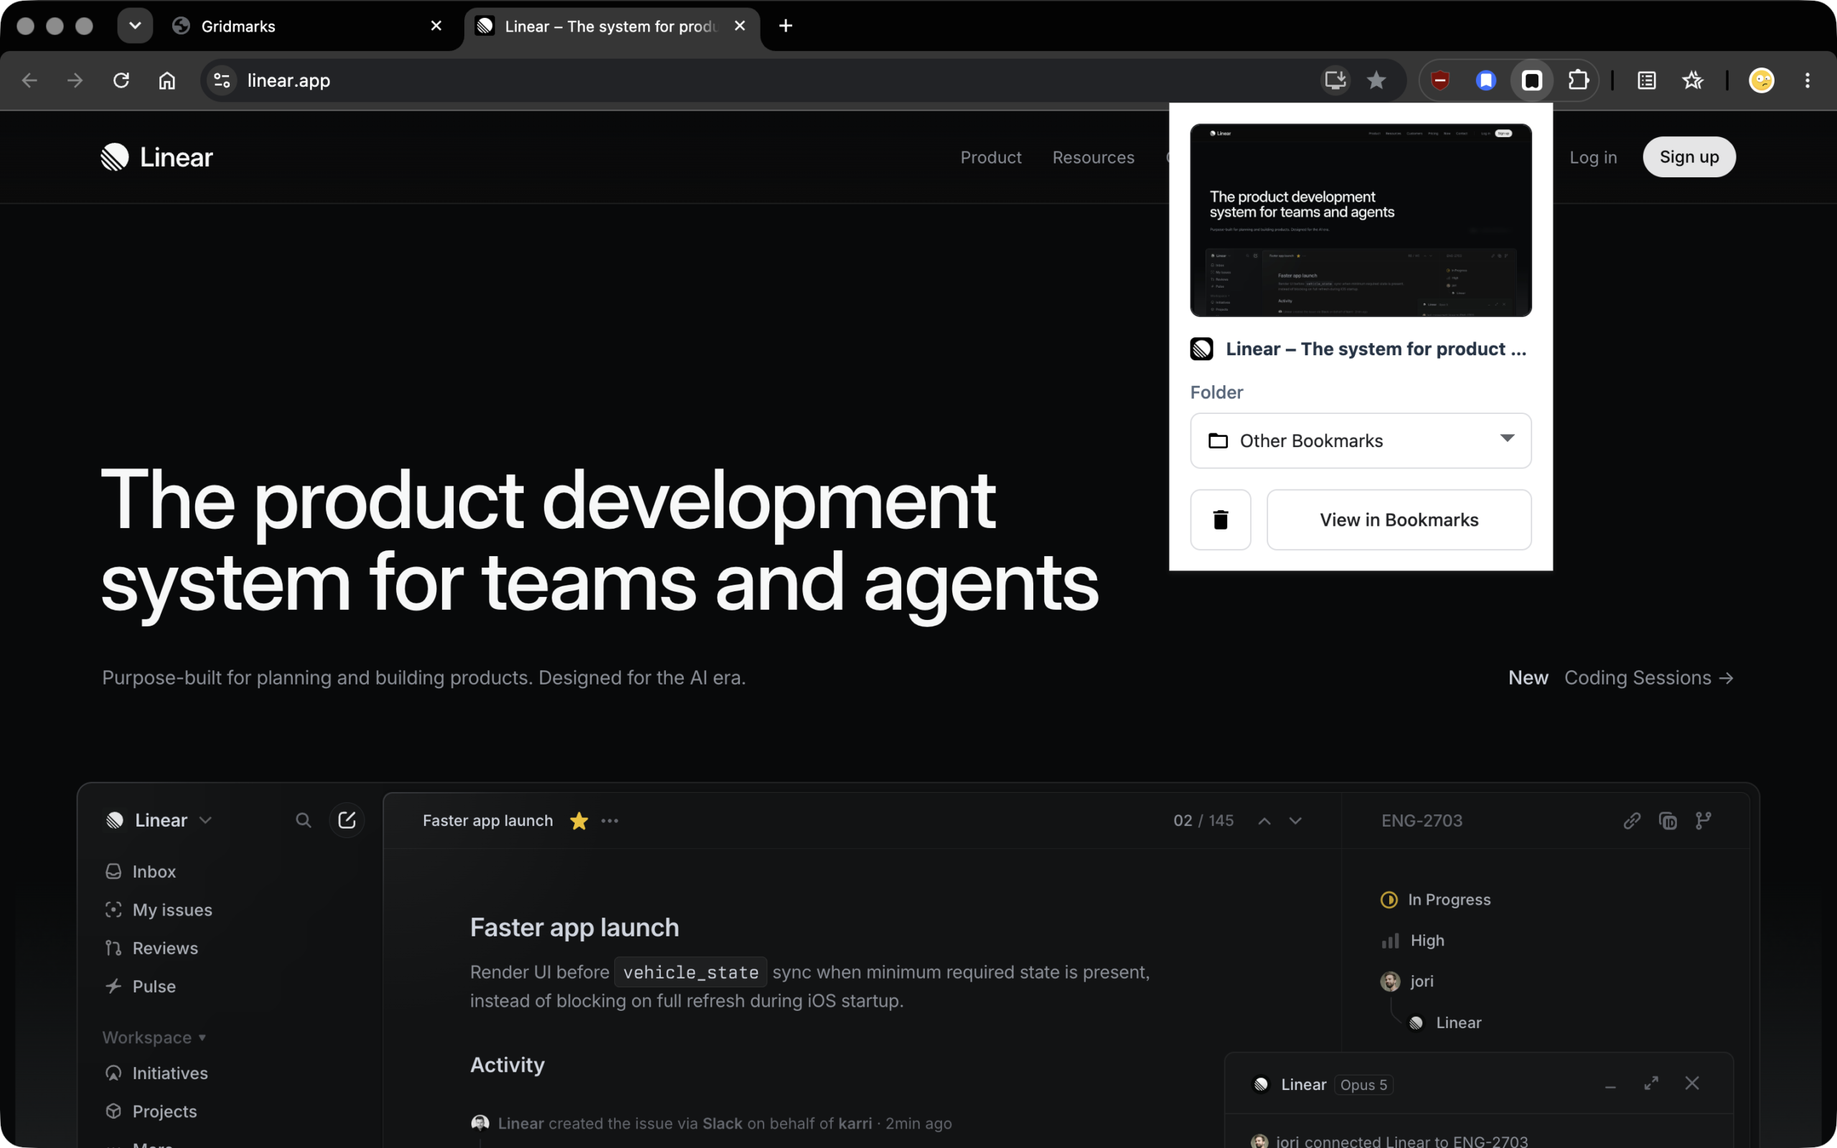Copy issue link icon beside ENG-2703
The height and width of the screenshot is (1148, 1837).
click(x=1631, y=821)
